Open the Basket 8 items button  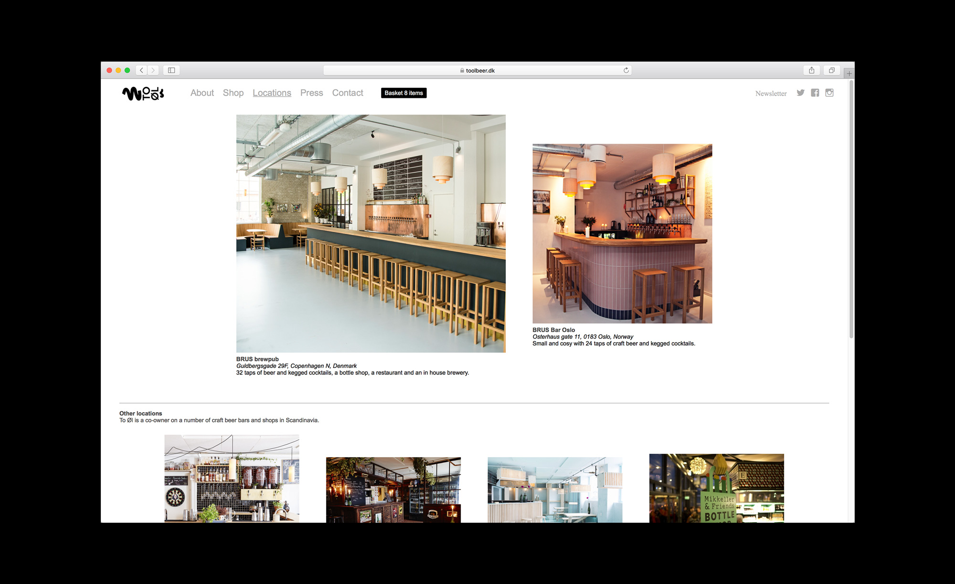pos(404,93)
